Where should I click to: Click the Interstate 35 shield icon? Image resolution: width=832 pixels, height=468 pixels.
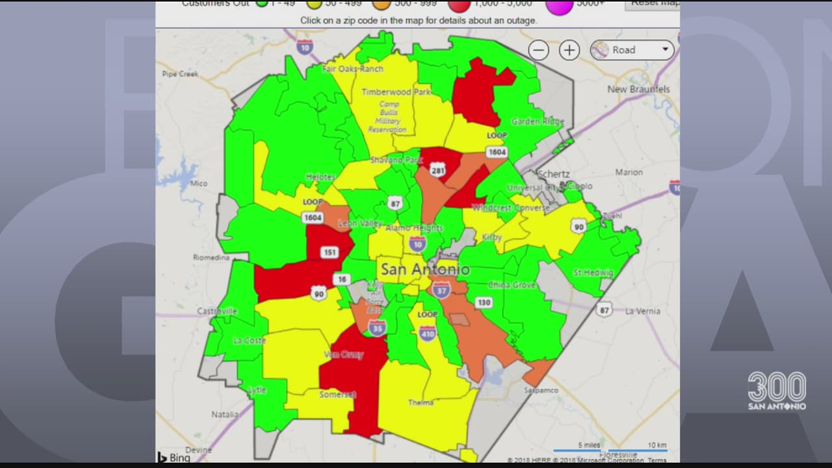pyautogui.click(x=377, y=328)
